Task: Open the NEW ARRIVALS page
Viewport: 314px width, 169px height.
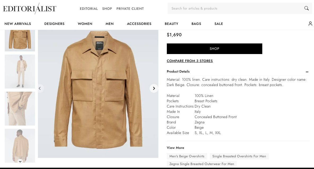Action: [x=18, y=24]
